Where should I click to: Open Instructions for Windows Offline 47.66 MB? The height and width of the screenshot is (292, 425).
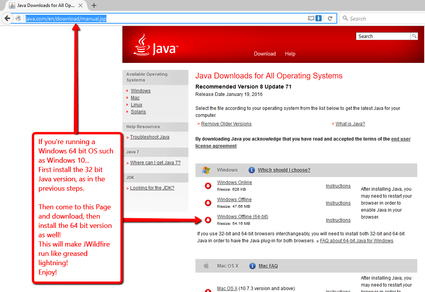click(x=338, y=203)
